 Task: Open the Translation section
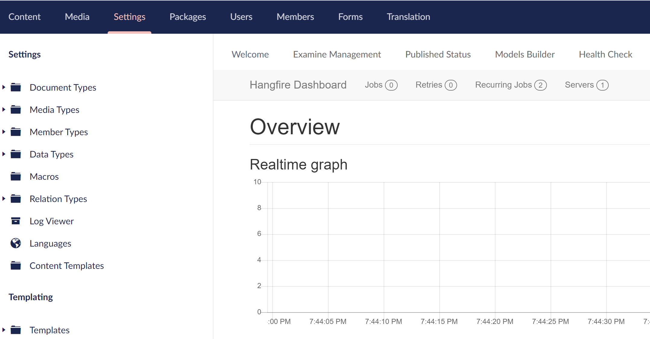click(x=408, y=17)
